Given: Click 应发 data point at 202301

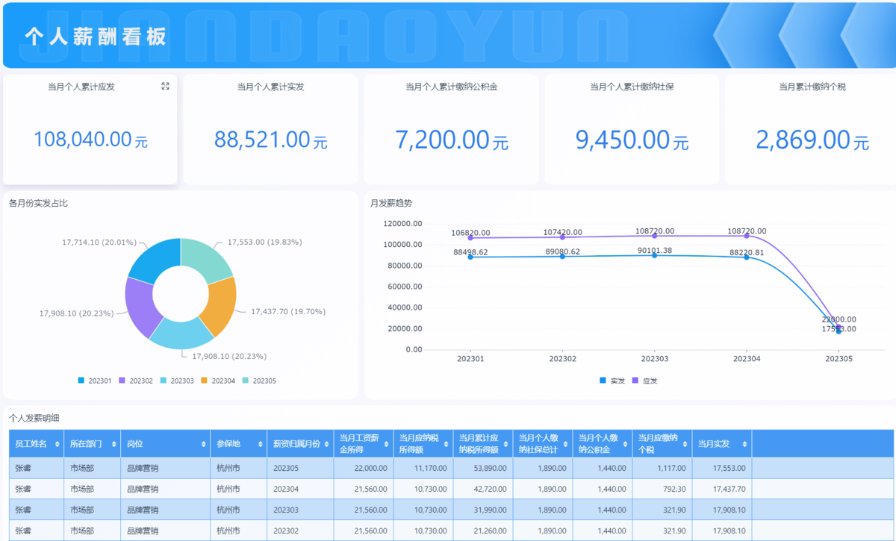Looking at the screenshot, I should [470, 238].
